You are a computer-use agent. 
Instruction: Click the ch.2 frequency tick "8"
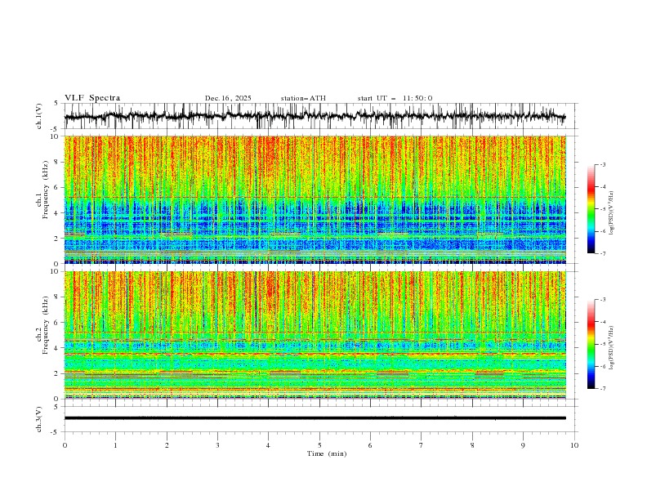(57, 297)
